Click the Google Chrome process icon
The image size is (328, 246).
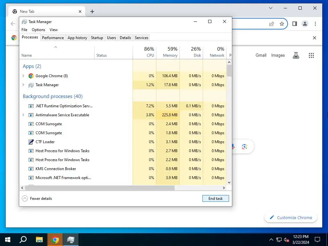point(31,76)
